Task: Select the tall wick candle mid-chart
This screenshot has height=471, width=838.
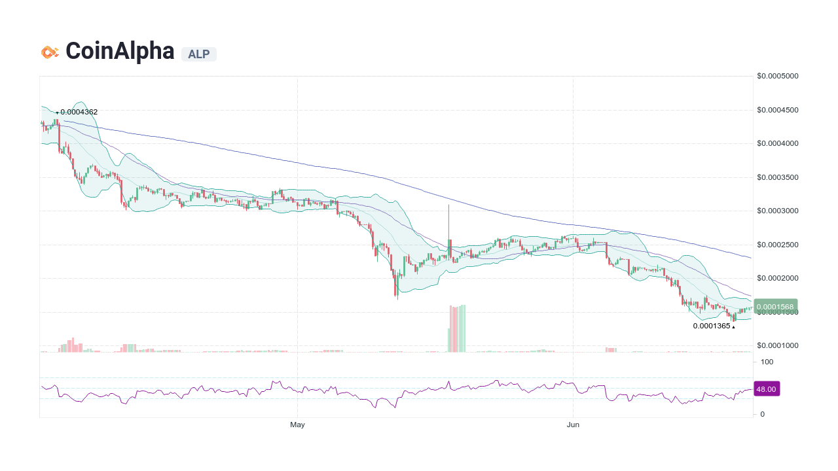Action: 448,226
